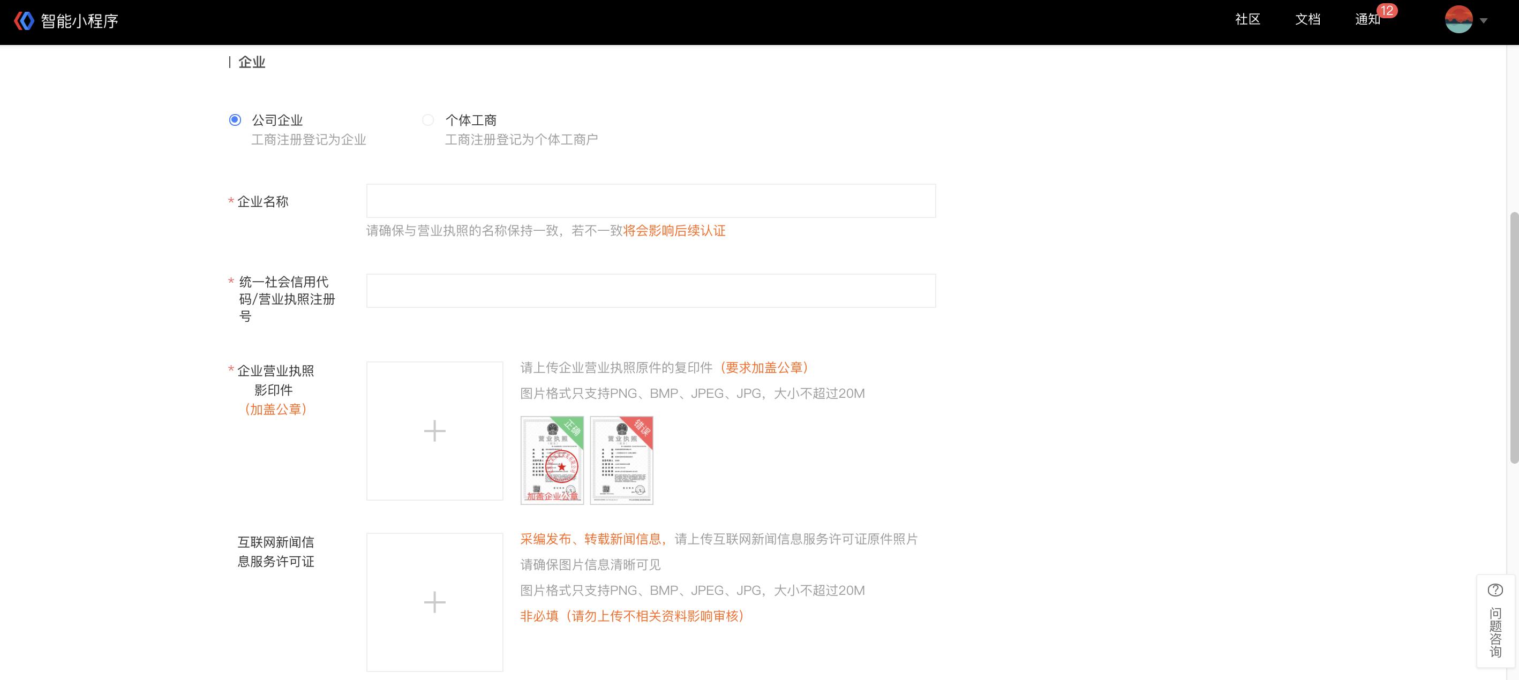The width and height of the screenshot is (1519, 680).
Task: Click the red notification badge showing 12
Action: (x=1387, y=11)
